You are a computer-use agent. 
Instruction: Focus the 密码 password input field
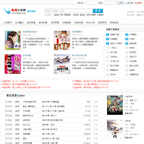111,3
